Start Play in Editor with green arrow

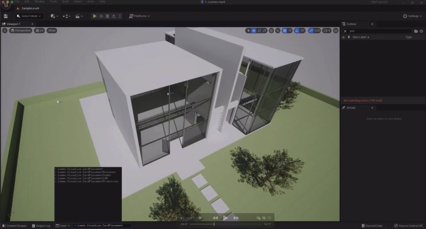point(95,16)
